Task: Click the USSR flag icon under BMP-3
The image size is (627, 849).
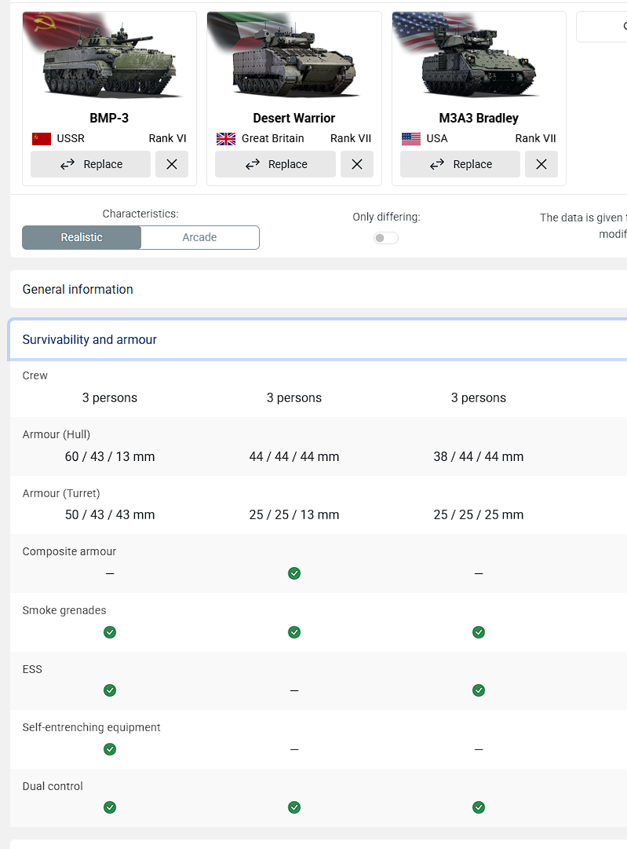Action: (x=42, y=139)
